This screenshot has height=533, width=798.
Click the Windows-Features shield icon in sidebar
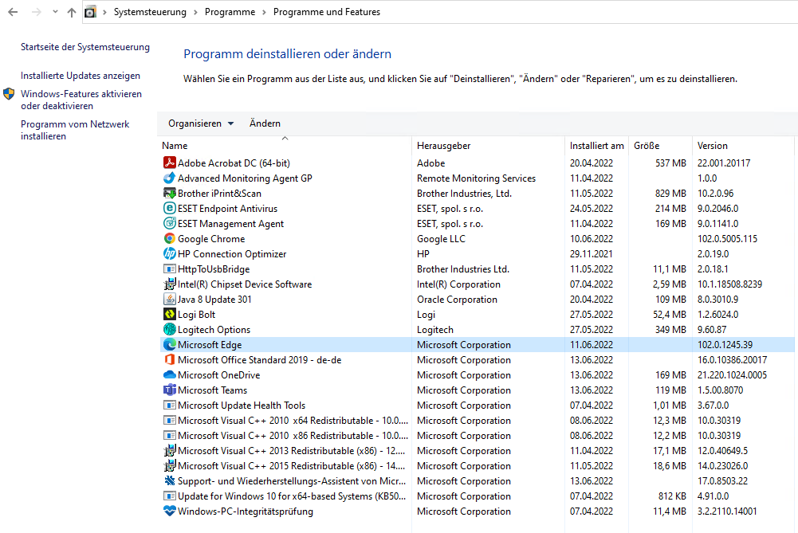pyautogui.click(x=8, y=93)
